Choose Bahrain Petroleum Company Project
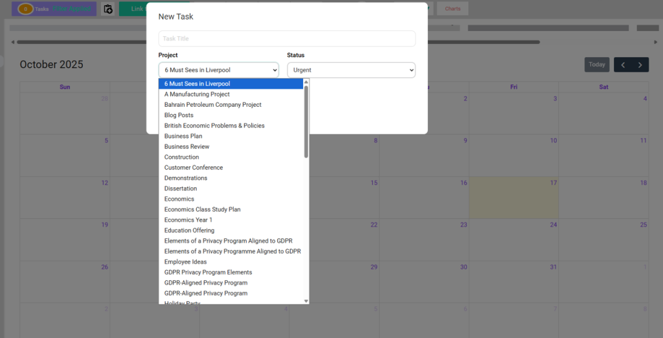Screen dimensions: 663x338 click(213, 105)
